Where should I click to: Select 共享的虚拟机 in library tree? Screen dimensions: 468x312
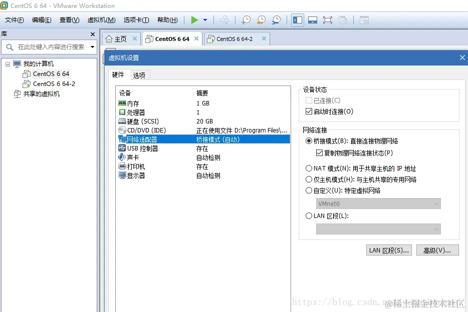[42, 94]
